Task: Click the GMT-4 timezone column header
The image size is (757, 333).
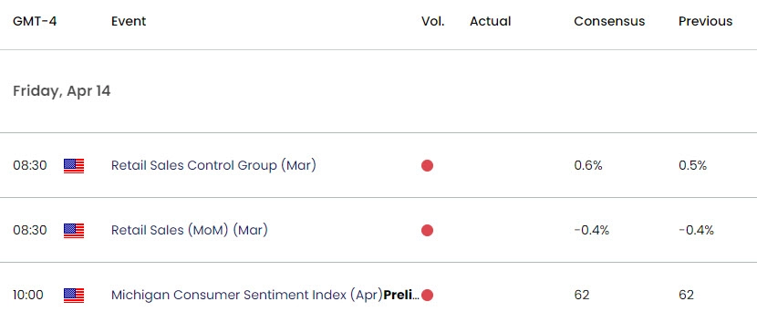Action: tap(35, 21)
